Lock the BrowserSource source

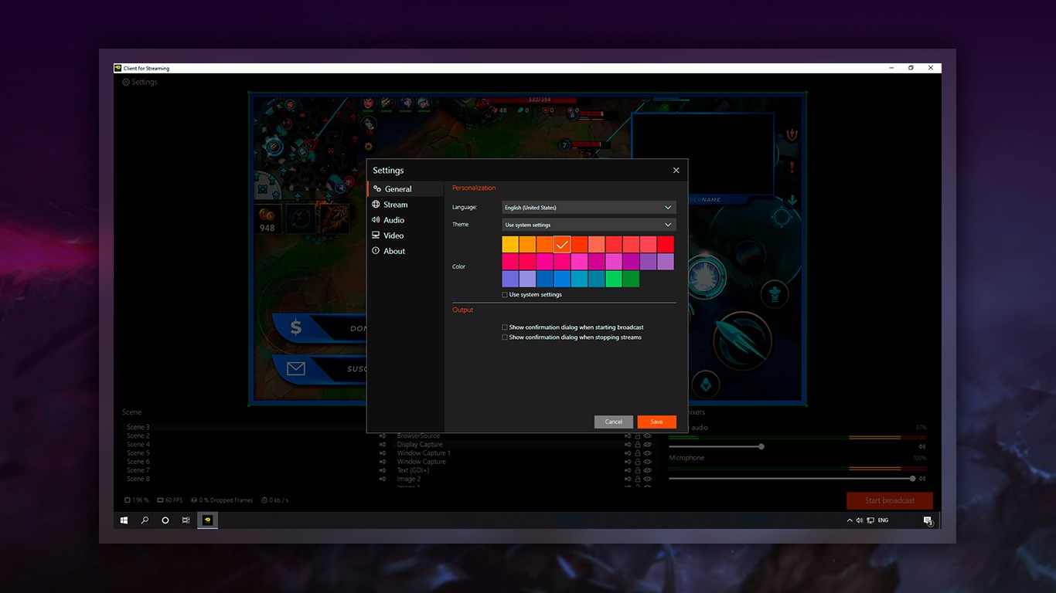[x=638, y=436]
